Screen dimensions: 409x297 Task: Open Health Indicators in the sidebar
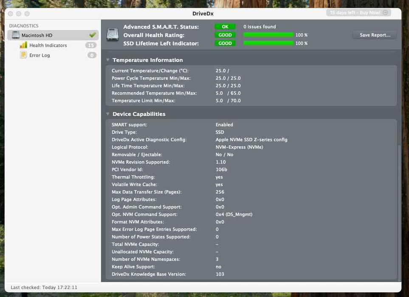click(48, 45)
